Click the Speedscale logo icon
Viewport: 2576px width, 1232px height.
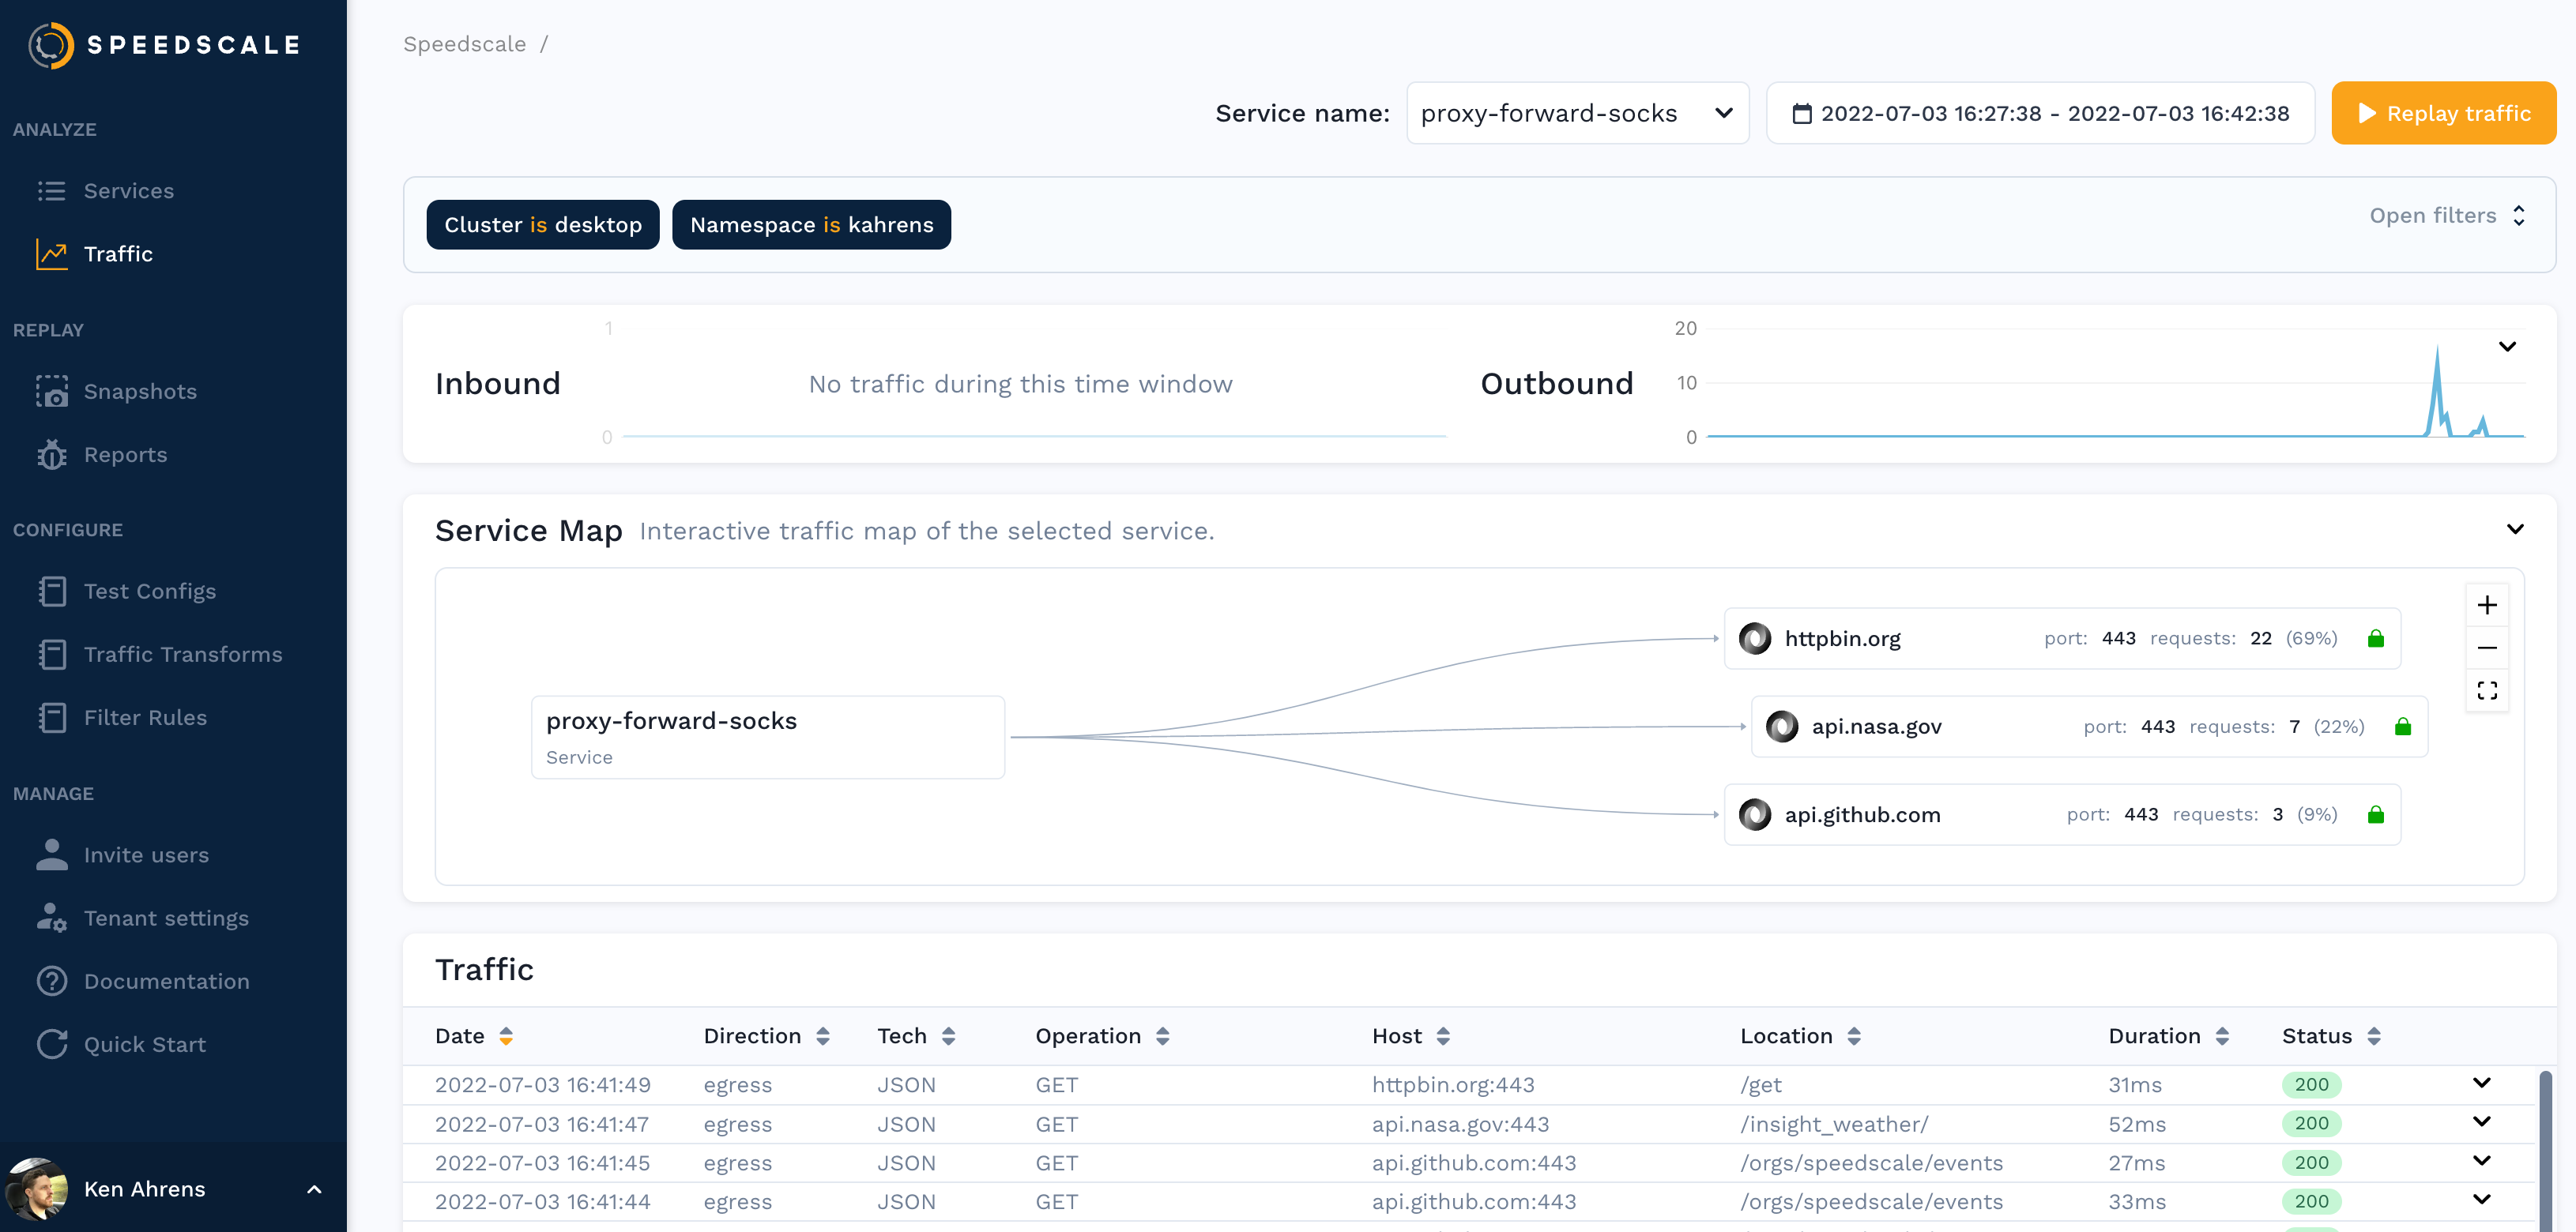point(51,45)
